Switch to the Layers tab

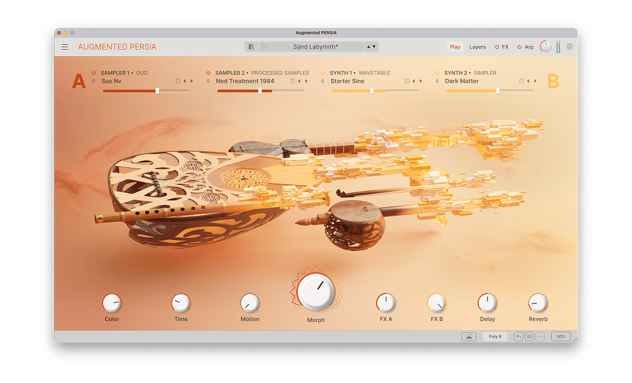(x=478, y=47)
